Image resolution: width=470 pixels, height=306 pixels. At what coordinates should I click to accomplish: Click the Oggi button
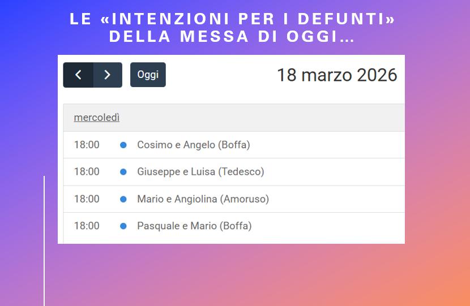[148, 75]
